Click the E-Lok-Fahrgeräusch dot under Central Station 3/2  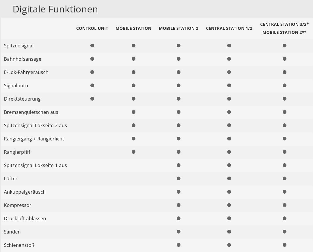[x=284, y=72]
